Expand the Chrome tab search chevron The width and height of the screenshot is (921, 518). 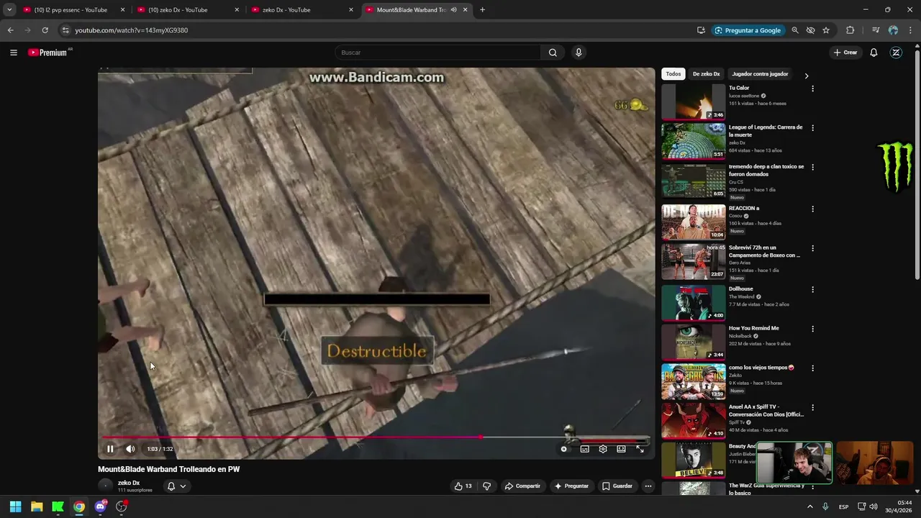(x=9, y=10)
